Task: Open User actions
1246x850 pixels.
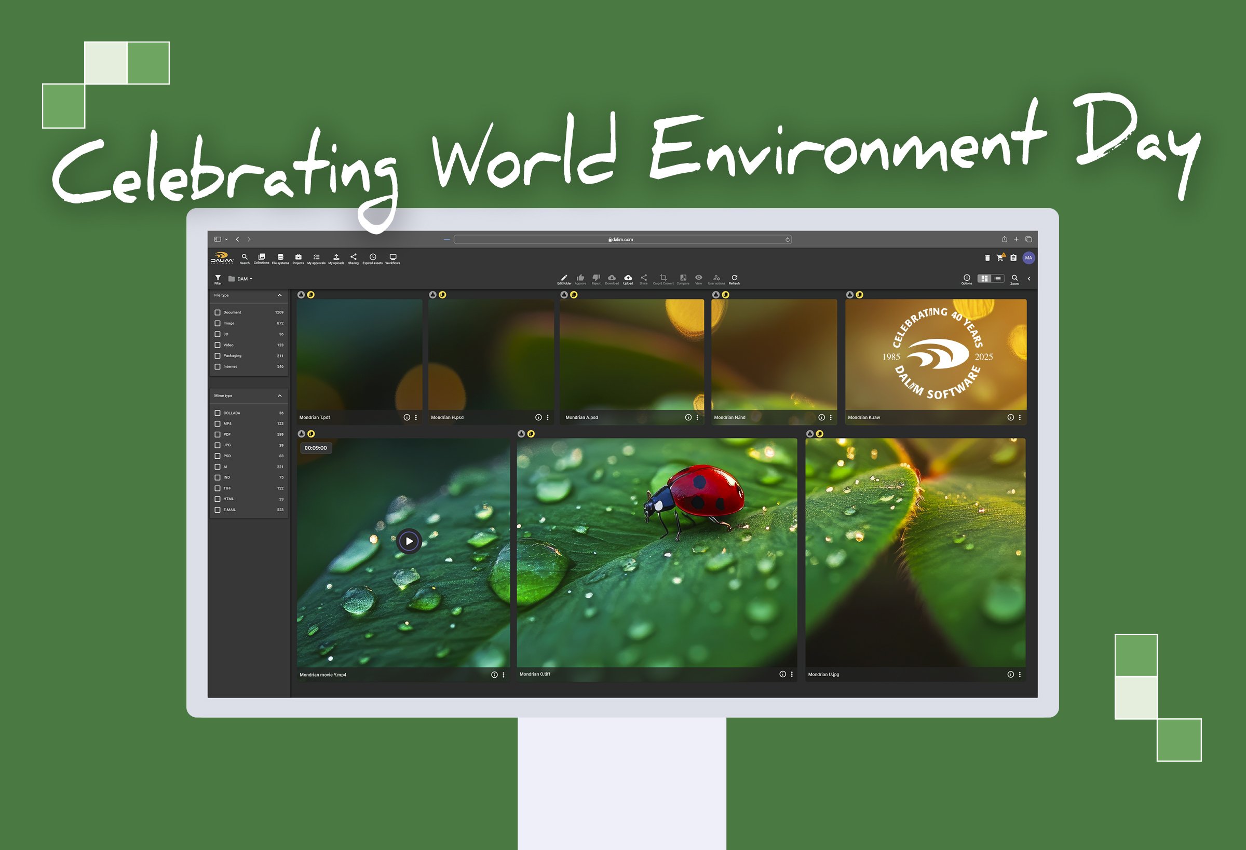Action: point(716,279)
